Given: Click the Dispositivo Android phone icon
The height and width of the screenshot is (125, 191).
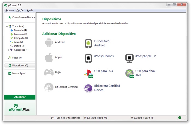Looking at the screenshot, I should (x=88, y=43).
